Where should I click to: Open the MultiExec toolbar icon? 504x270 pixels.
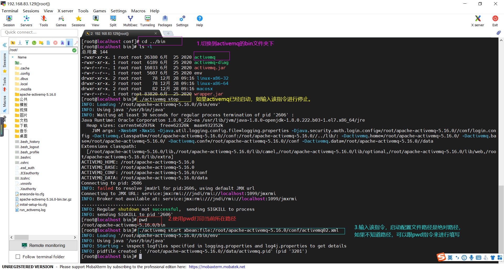[130, 21]
